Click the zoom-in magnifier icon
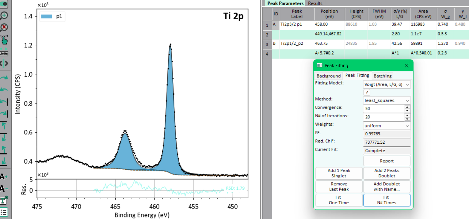The height and width of the screenshot is (219, 469). (4, 16)
